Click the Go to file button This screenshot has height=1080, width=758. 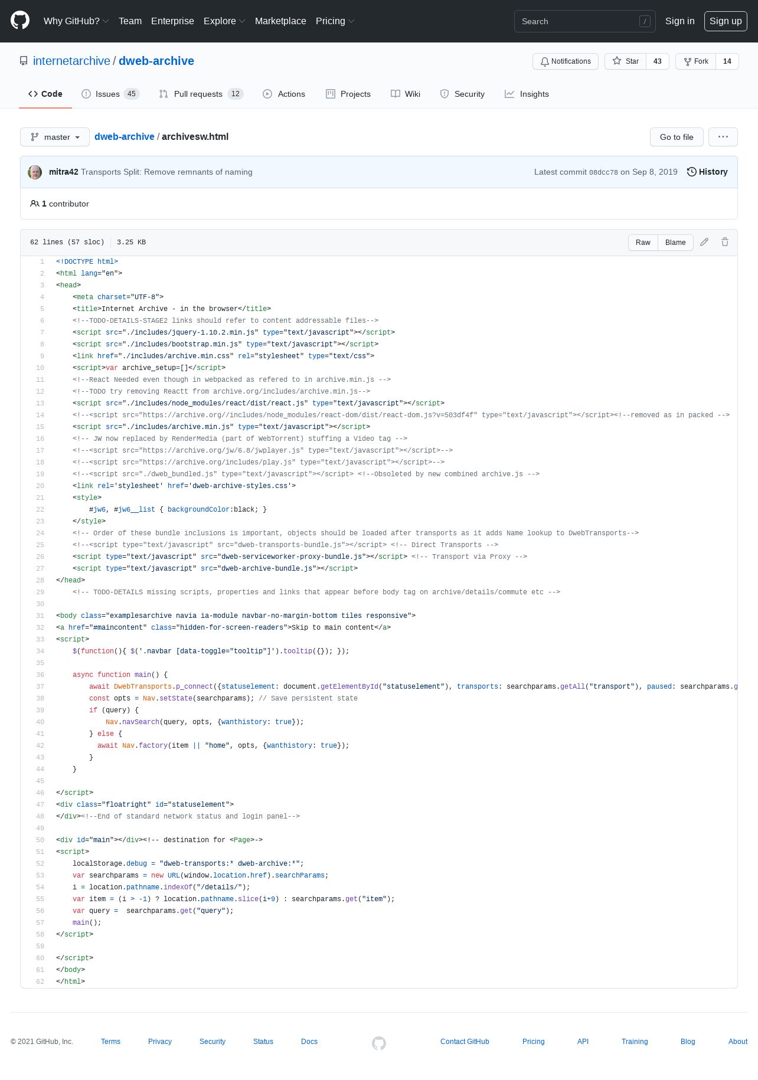pos(677,137)
